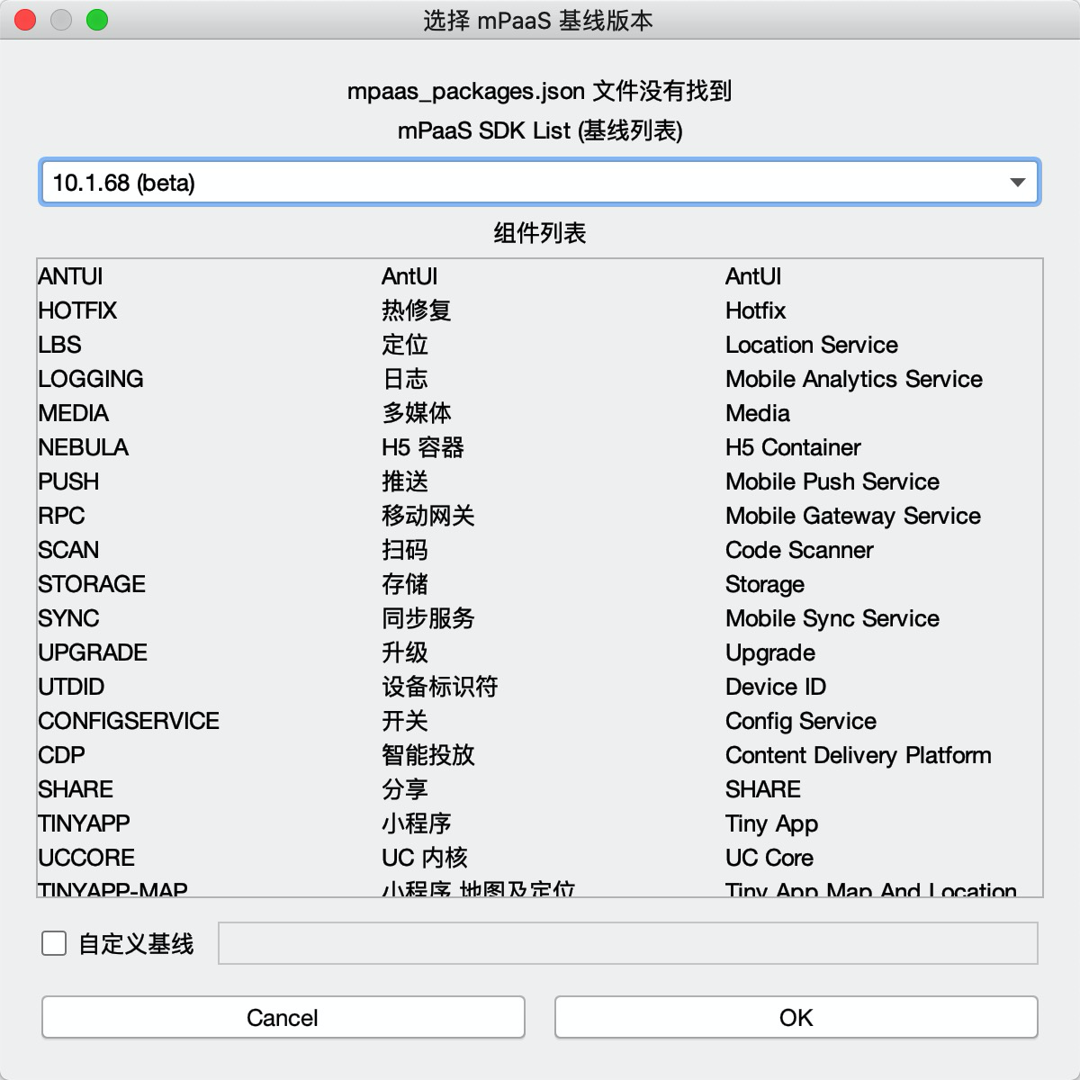
Task: Select the PUSH component name
Action: [x=68, y=481]
